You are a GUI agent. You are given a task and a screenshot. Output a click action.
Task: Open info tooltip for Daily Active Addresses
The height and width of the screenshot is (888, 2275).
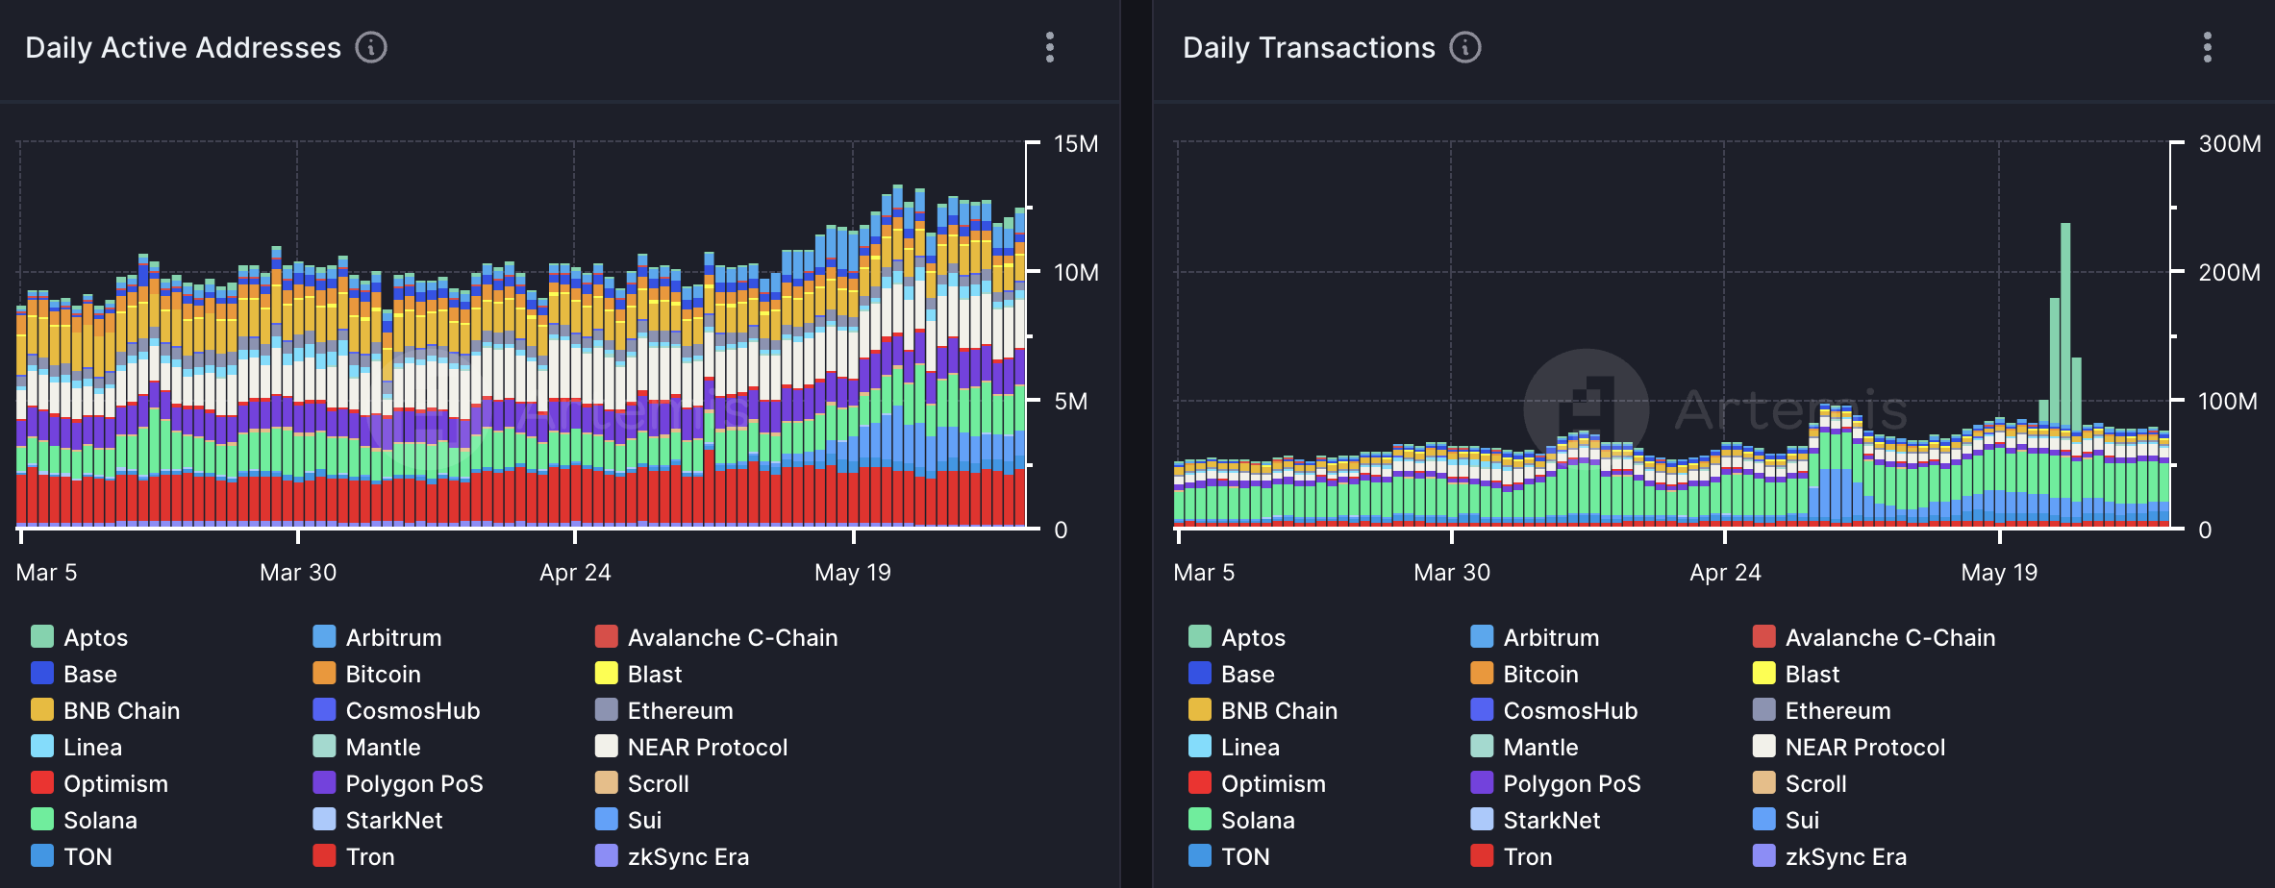tap(371, 47)
